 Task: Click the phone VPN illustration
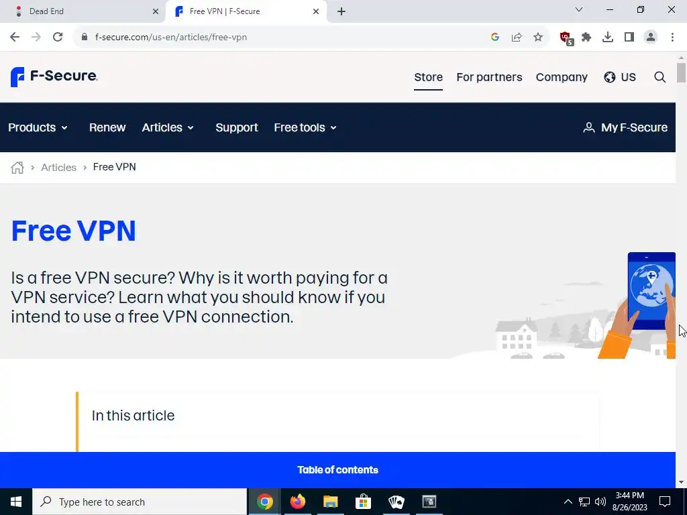click(x=637, y=305)
